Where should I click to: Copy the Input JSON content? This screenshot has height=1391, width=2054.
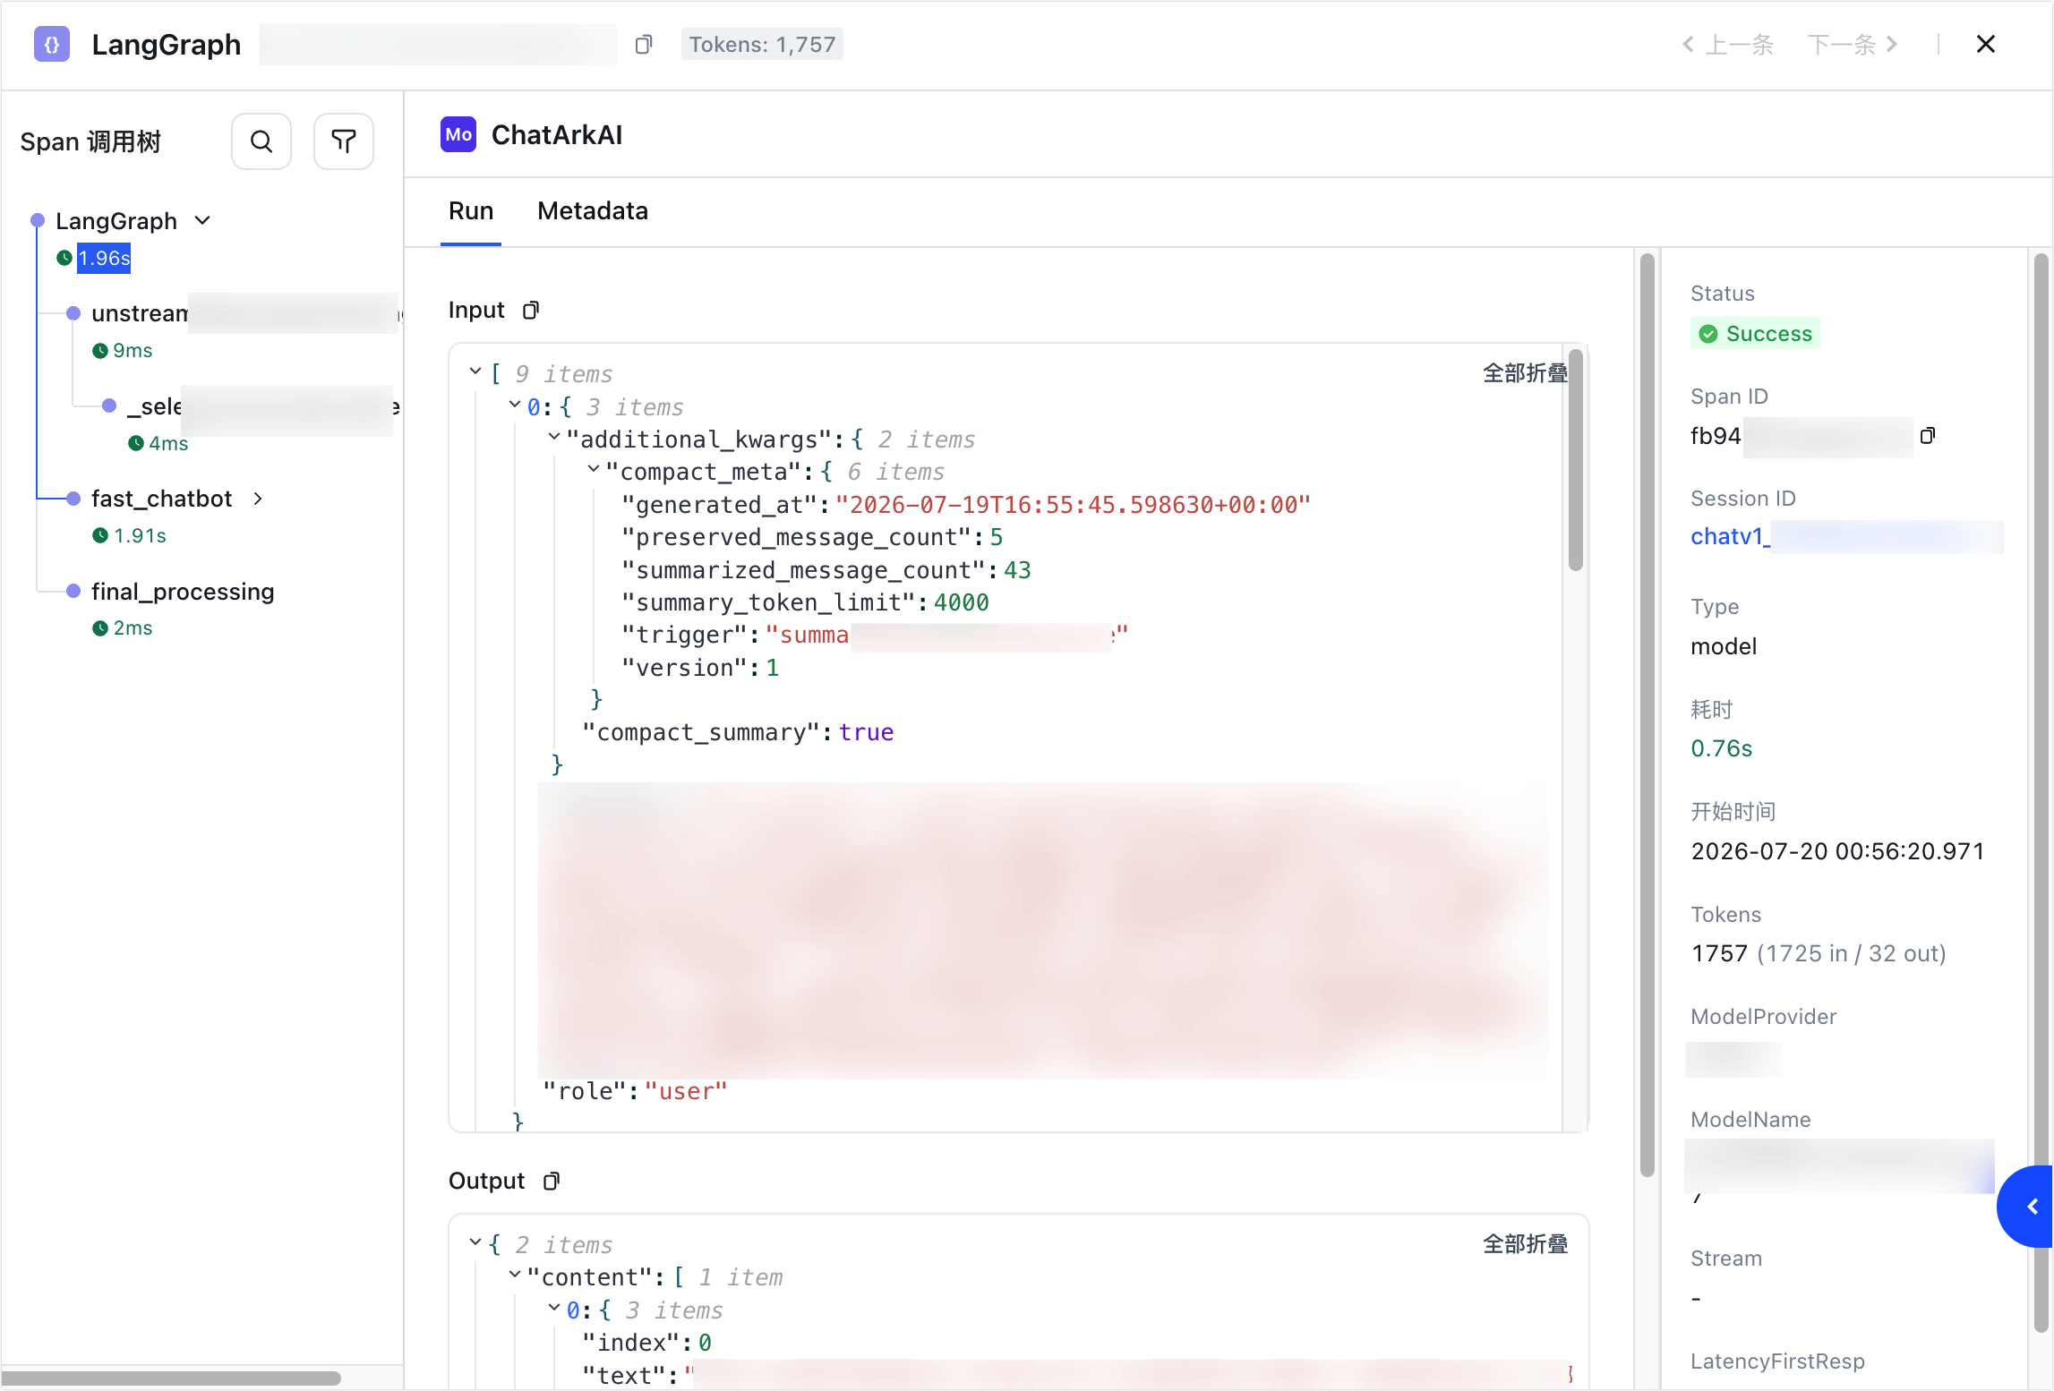point(531,310)
